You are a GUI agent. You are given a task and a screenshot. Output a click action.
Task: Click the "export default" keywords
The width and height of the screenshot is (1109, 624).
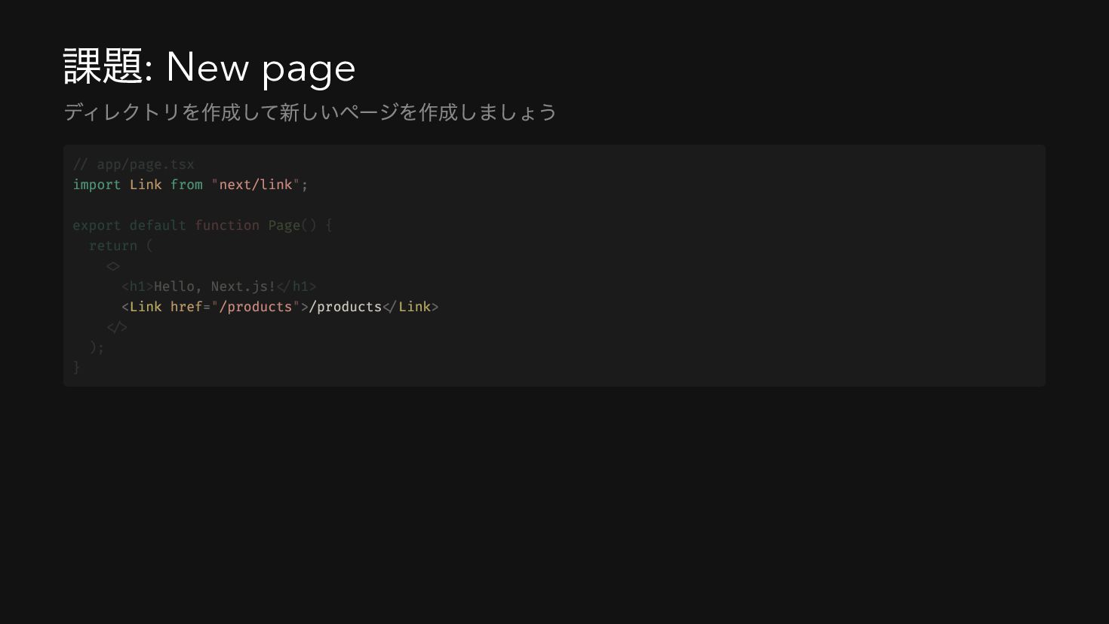[x=129, y=225]
